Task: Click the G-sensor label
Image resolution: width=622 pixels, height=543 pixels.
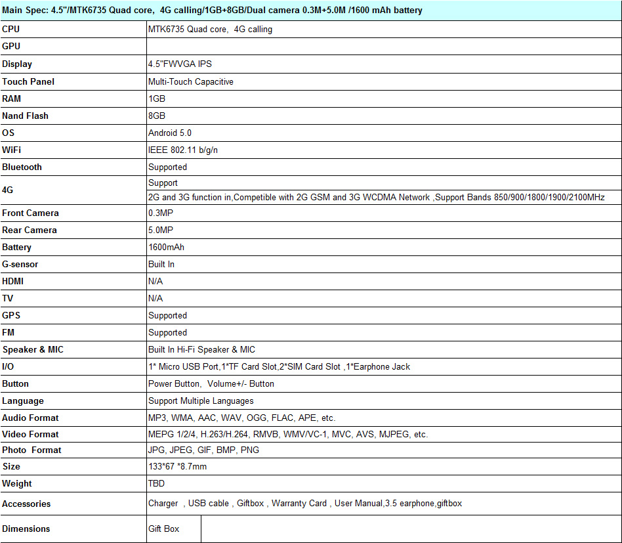Action: pos(73,265)
